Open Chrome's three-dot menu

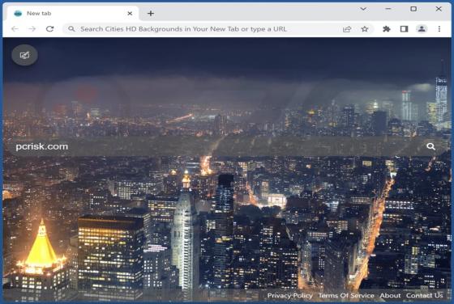click(439, 29)
